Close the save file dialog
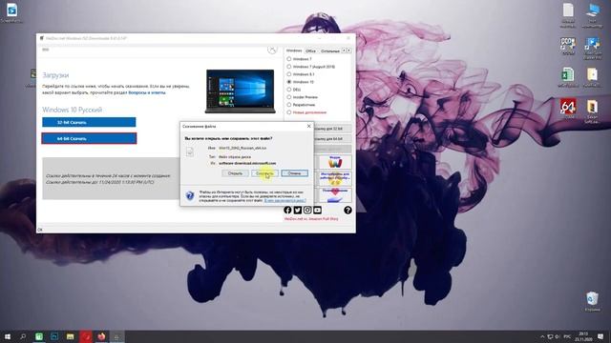611x343 pixels. click(308, 126)
